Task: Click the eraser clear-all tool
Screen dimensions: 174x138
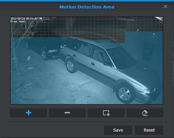Action: (145, 113)
